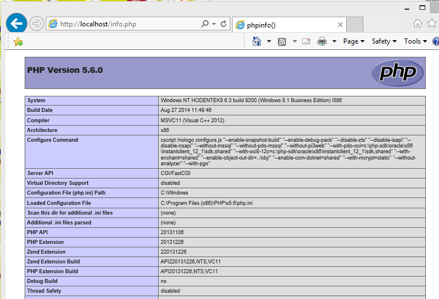
Task: Click the PHP Version 5.6.0 heading
Action: 65,70
